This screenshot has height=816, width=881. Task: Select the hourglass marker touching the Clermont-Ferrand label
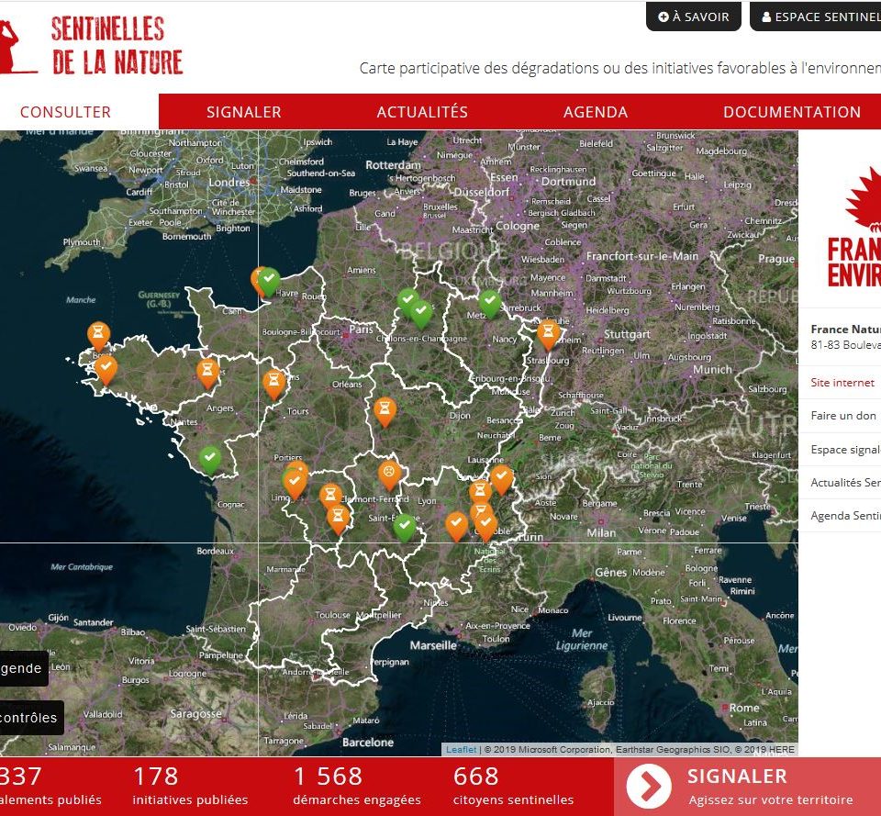pyautogui.click(x=330, y=497)
